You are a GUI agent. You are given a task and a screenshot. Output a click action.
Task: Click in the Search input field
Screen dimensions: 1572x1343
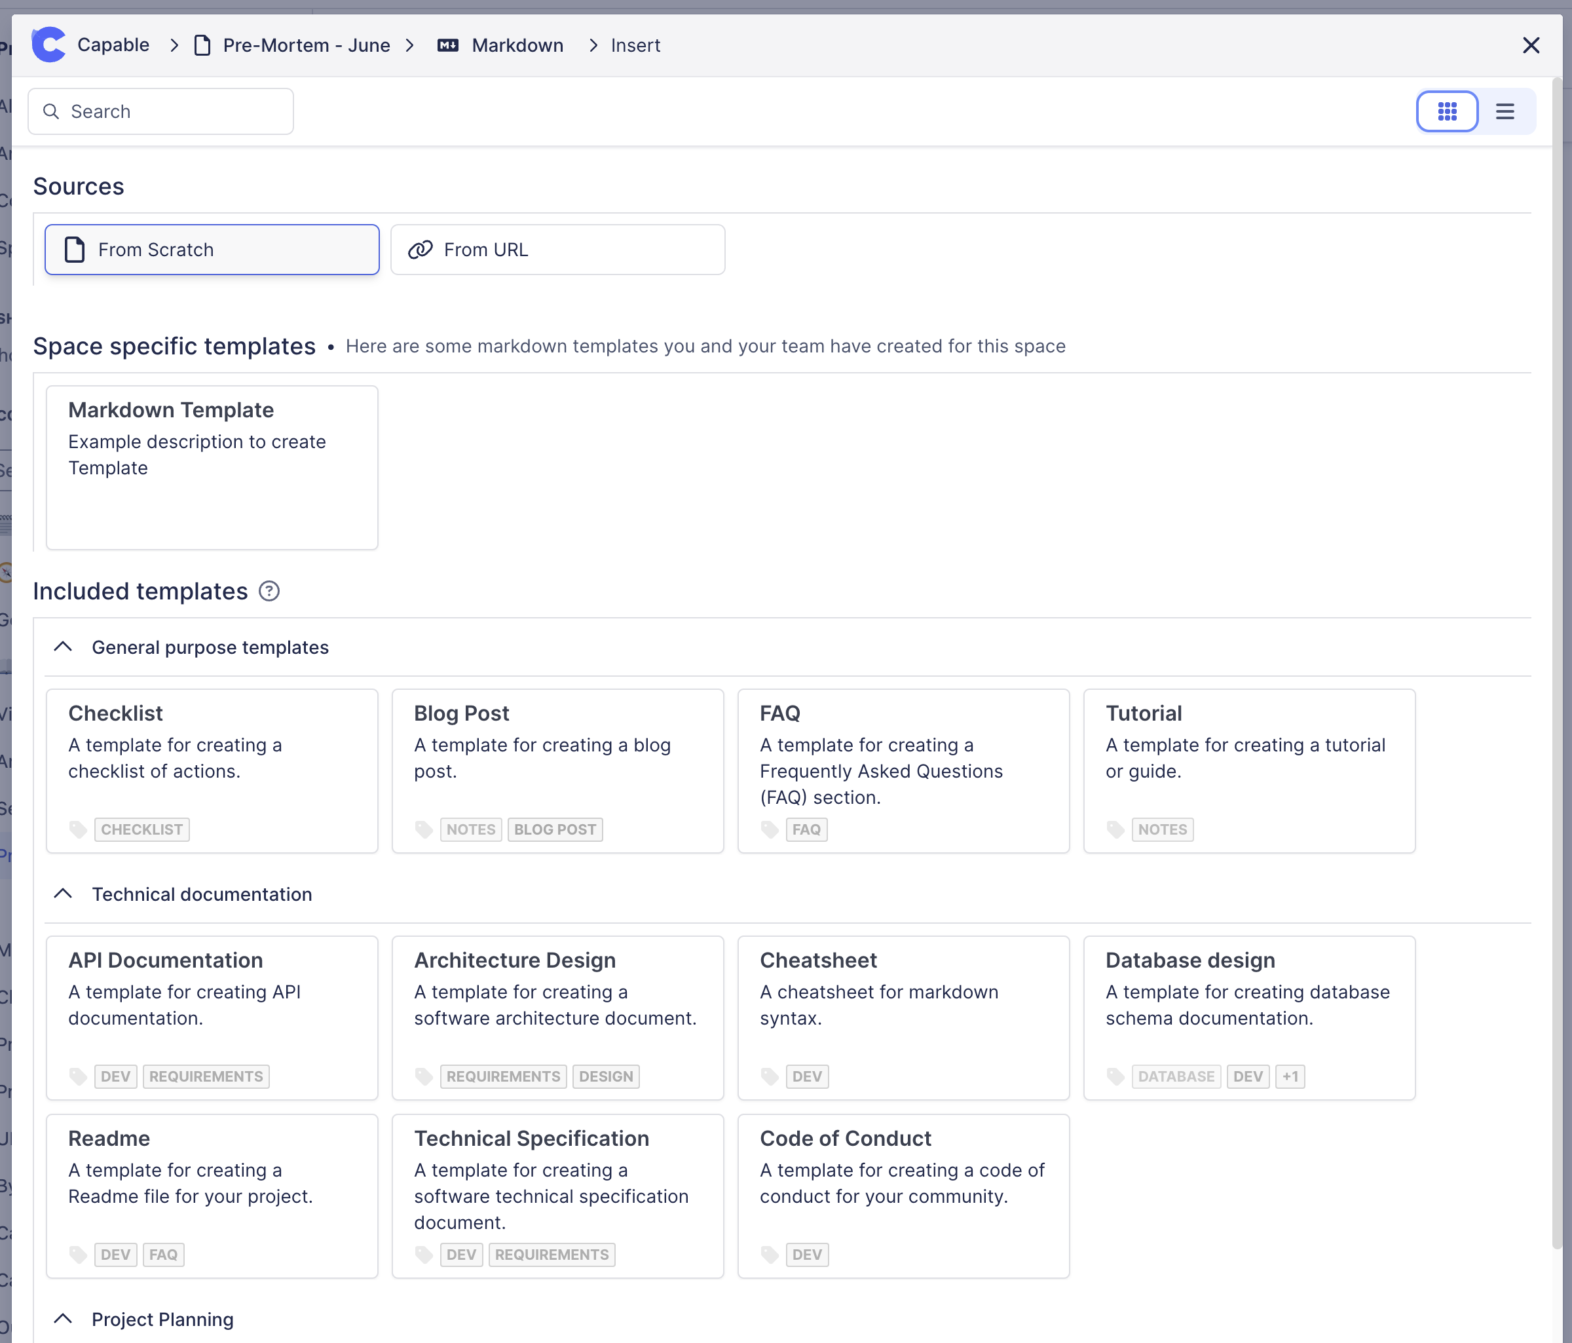174,111
